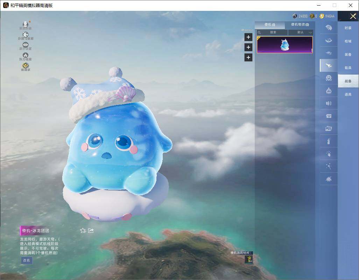
Task: Open the planet category icon at bottom
Action: [x=329, y=178]
